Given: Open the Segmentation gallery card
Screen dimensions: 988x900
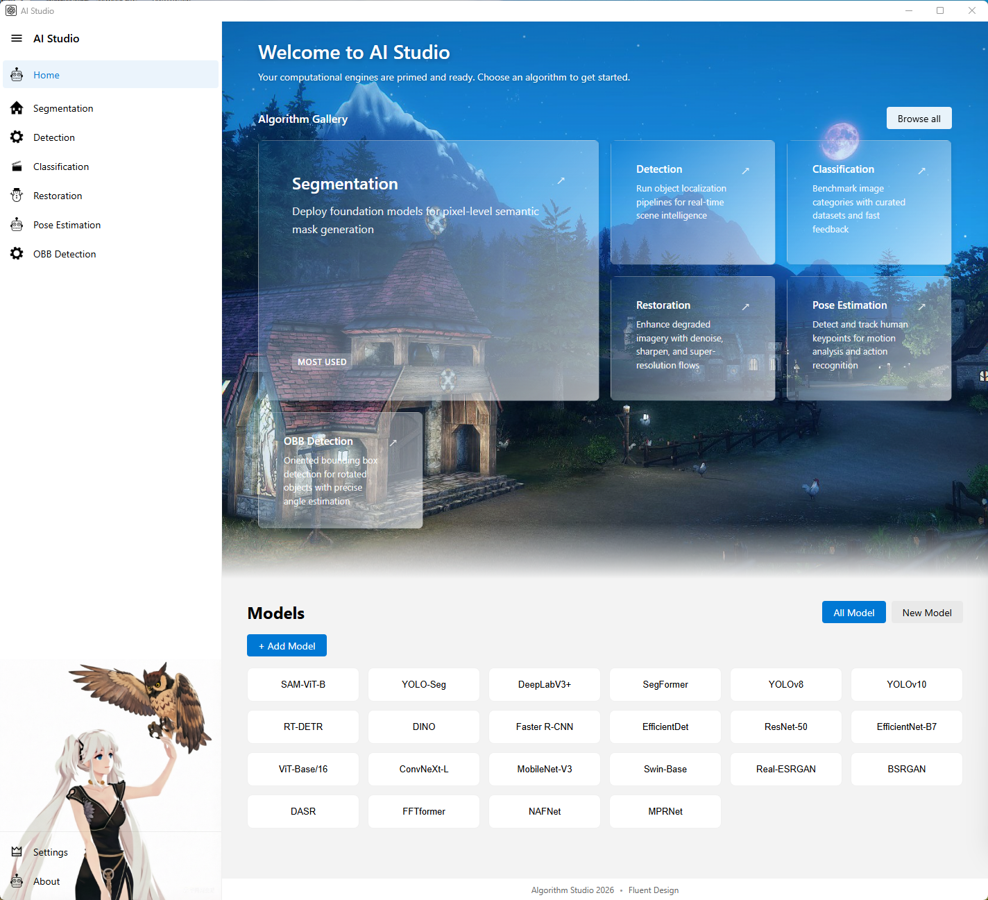Looking at the screenshot, I should click(428, 271).
